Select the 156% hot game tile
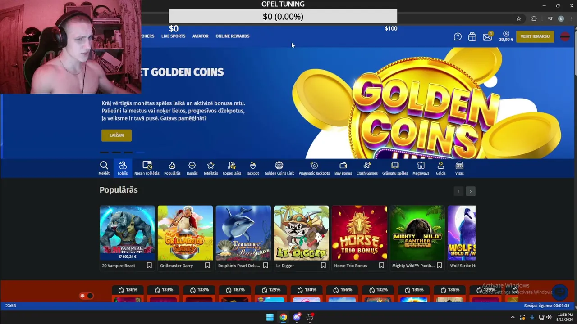This screenshot has width=577, height=324. click(342, 294)
